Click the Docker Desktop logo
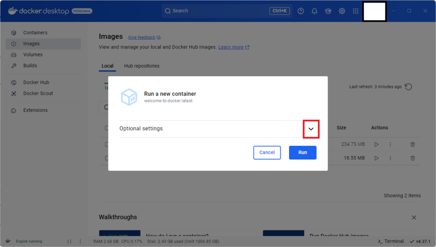 [38, 11]
